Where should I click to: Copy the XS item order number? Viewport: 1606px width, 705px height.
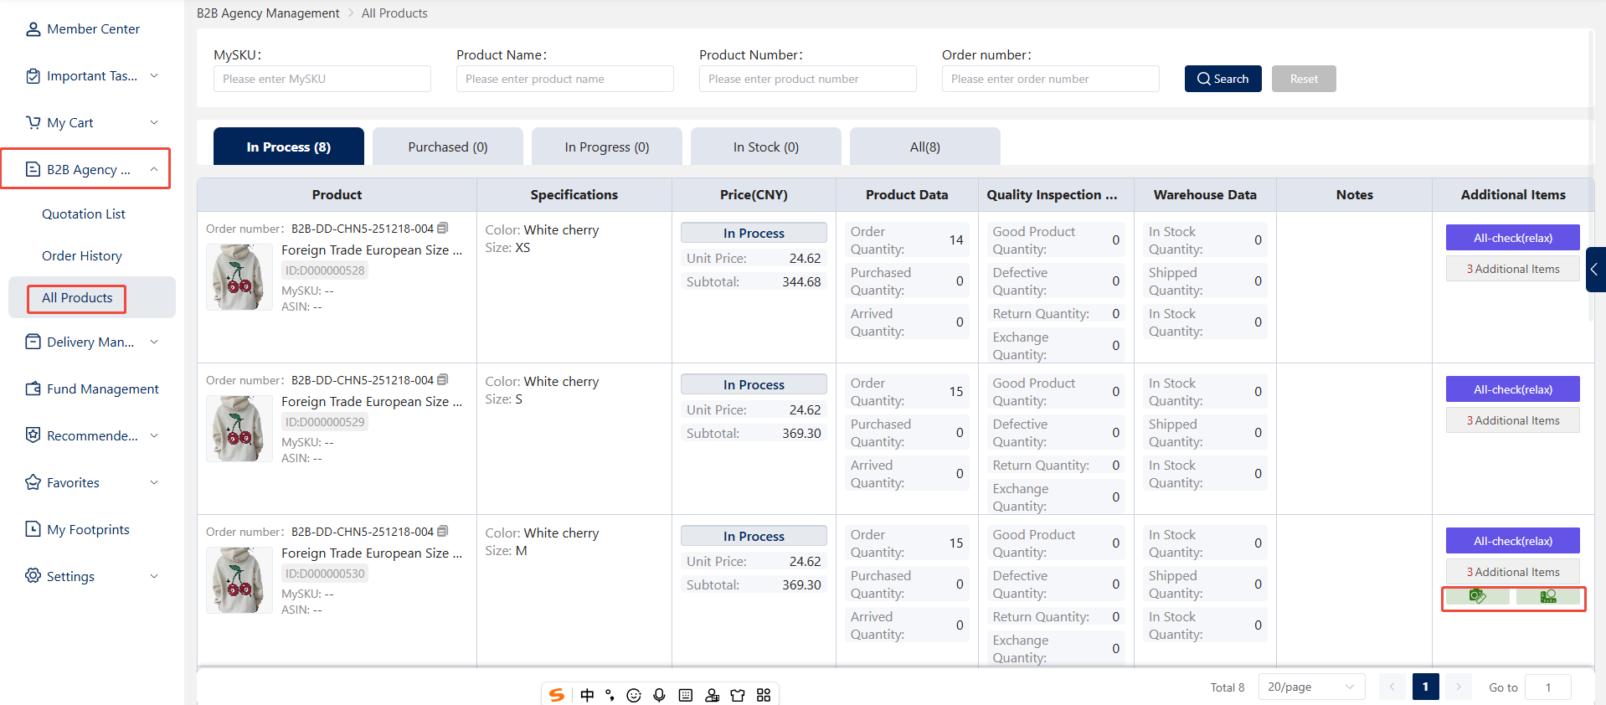443,228
